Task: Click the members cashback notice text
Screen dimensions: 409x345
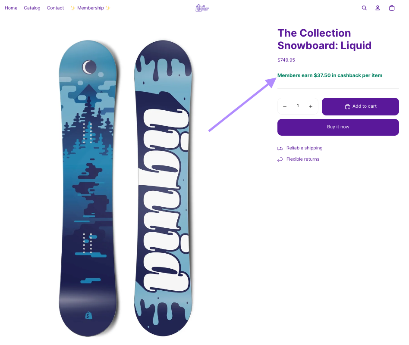Action: (330, 75)
